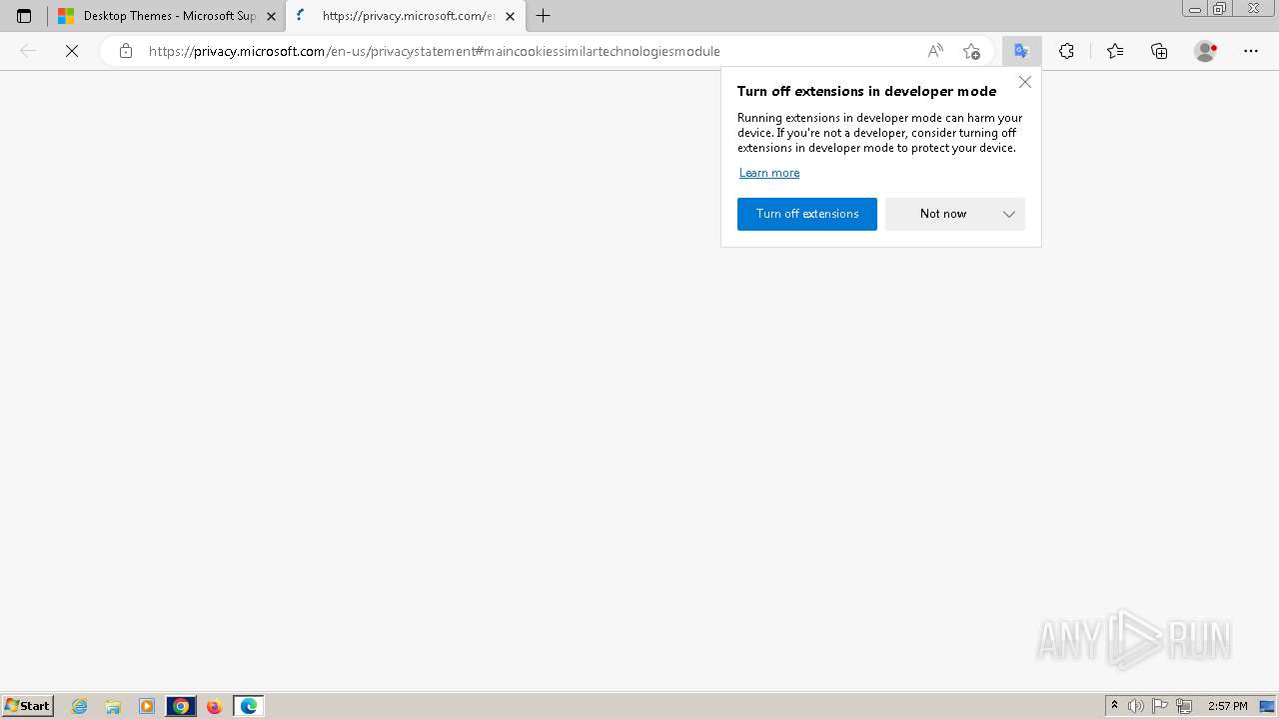Add this page to favorites
Image resolution: width=1279 pixels, height=719 pixels.
971,51
